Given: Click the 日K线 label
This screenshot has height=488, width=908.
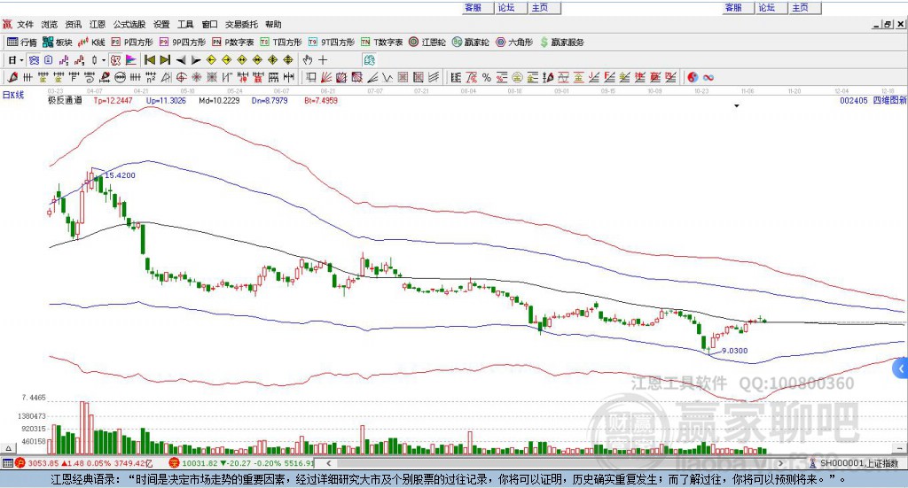Looking at the screenshot, I should pyautogui.click(x=13, y=95).
